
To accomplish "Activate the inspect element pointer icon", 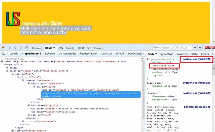I will click(x=9, y=48).
